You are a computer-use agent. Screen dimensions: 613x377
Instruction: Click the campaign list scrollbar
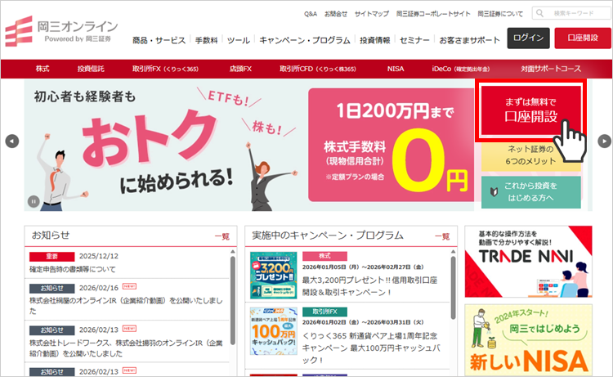(x=453, y=288)
